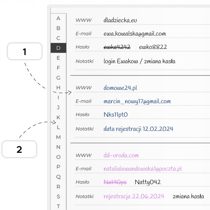Image resolution: width=210 pixels, height=210 pixels.
Task: Click the note reading data rejestracji 12.02.2024
Action: [x=138, y=129]
